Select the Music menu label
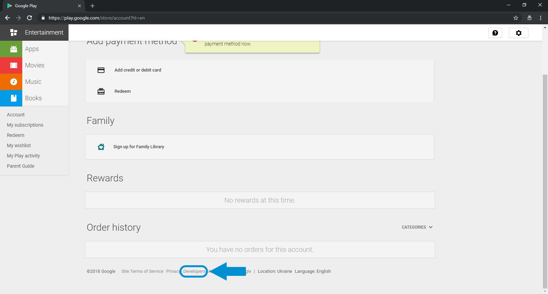Viewport: 548px width, 294px height. (33, 82)
